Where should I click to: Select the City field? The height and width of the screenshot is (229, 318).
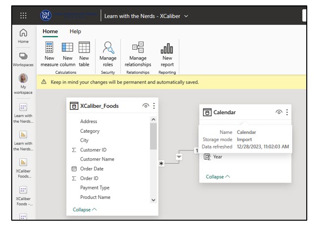click(x=84, y=140)
